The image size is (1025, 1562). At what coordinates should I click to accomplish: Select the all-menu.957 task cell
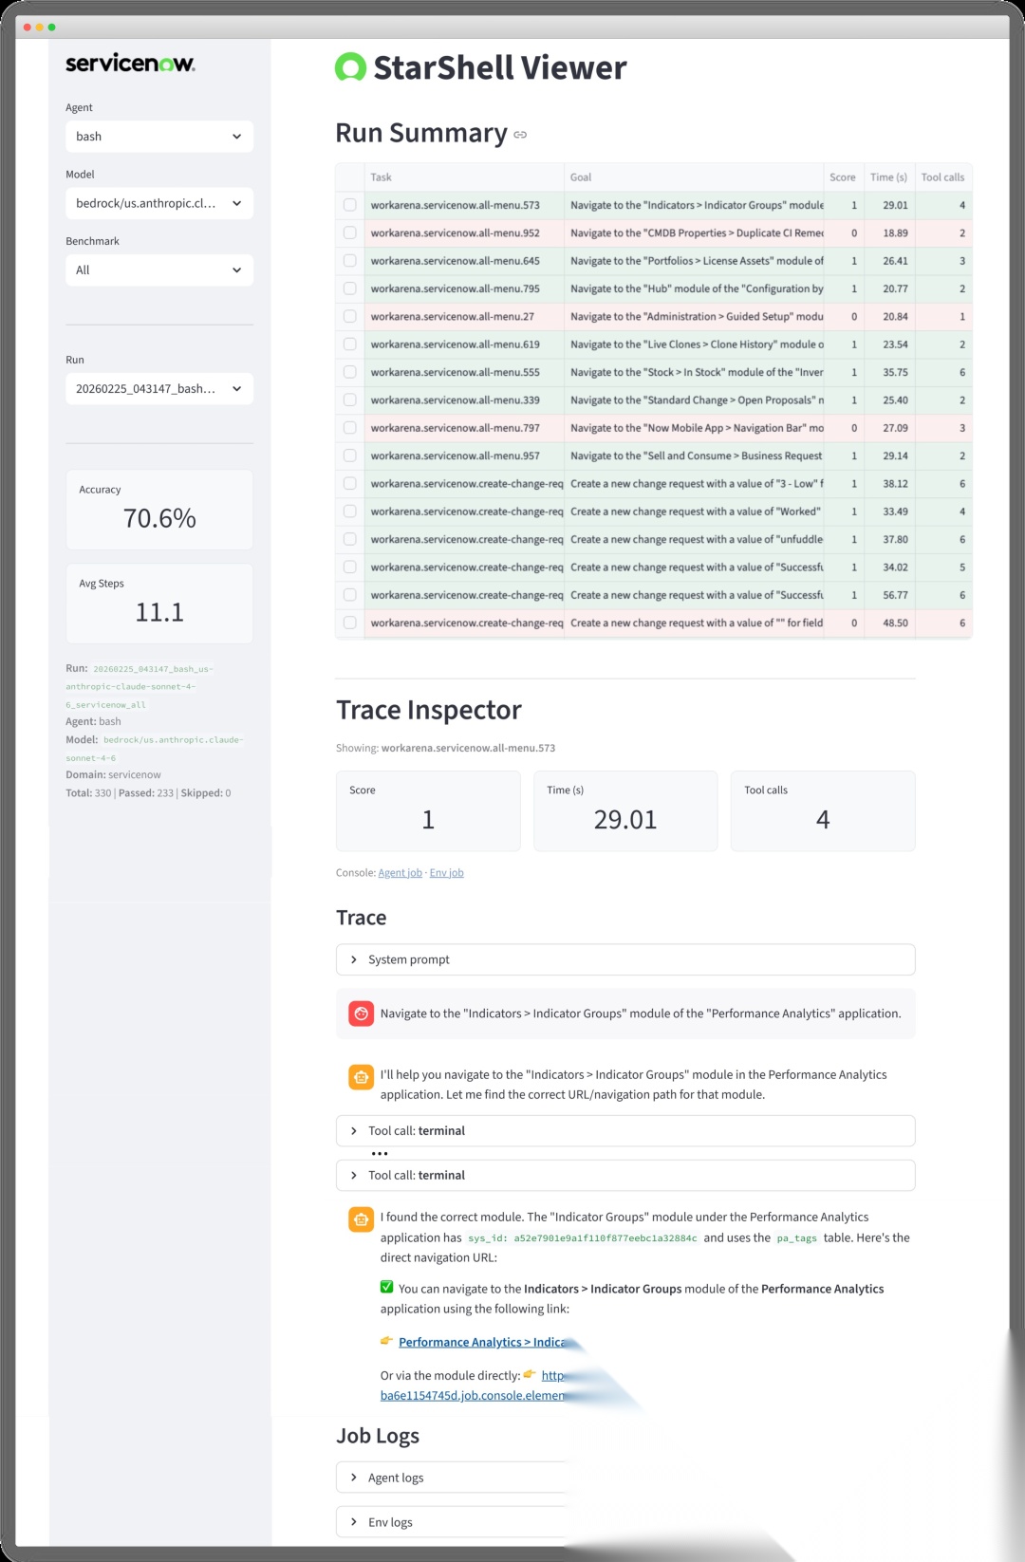(464, 456)
